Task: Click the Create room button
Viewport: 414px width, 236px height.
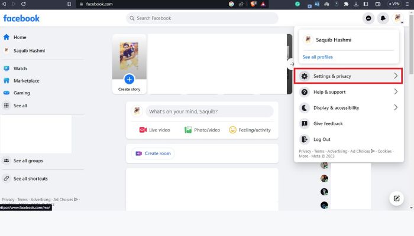Action: pos(153,153)
